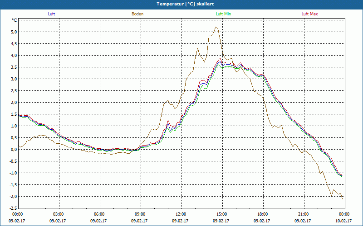Click the '-2,5' y-axis value

[14, 208]
